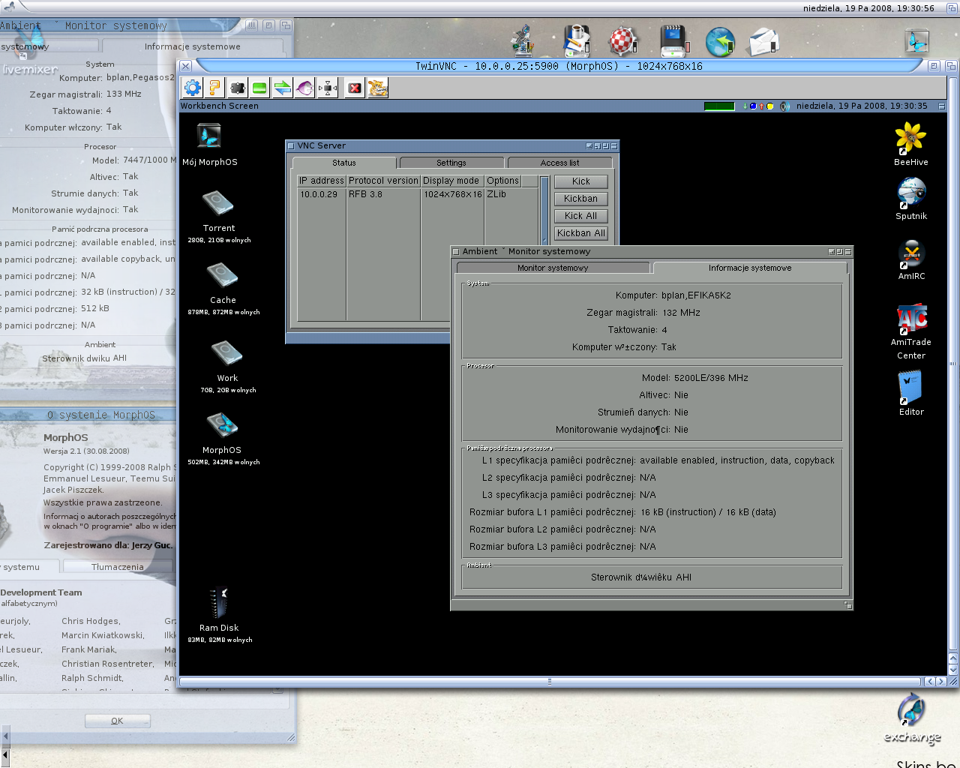Click the Workbench Screen title text
This screenshot has height=768, width=960.
point(220,106)
